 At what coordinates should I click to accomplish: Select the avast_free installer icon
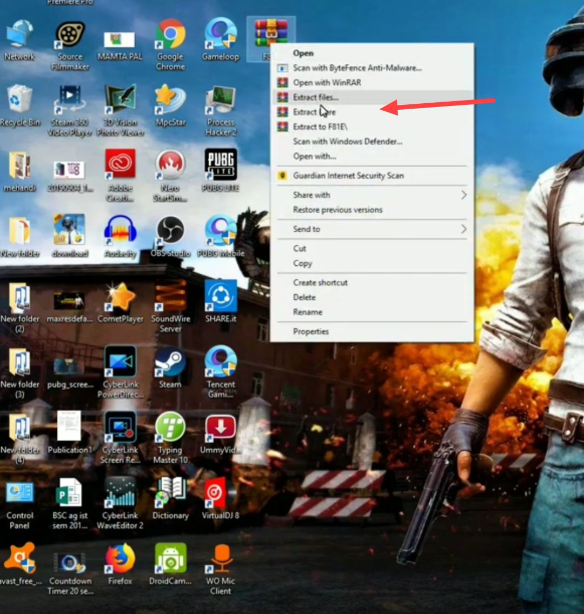pos(20,565)
